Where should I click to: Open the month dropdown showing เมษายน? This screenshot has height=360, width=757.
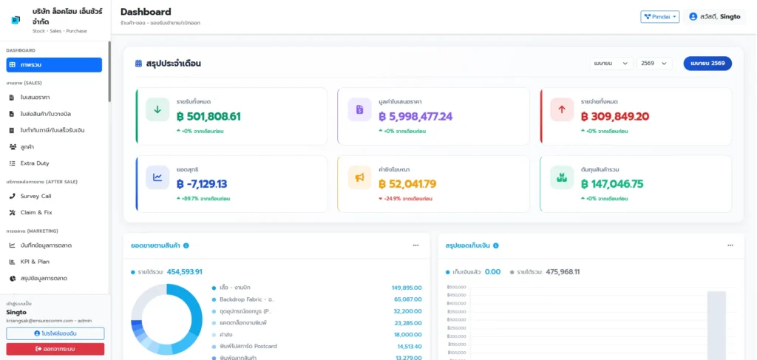pos(611,64)
